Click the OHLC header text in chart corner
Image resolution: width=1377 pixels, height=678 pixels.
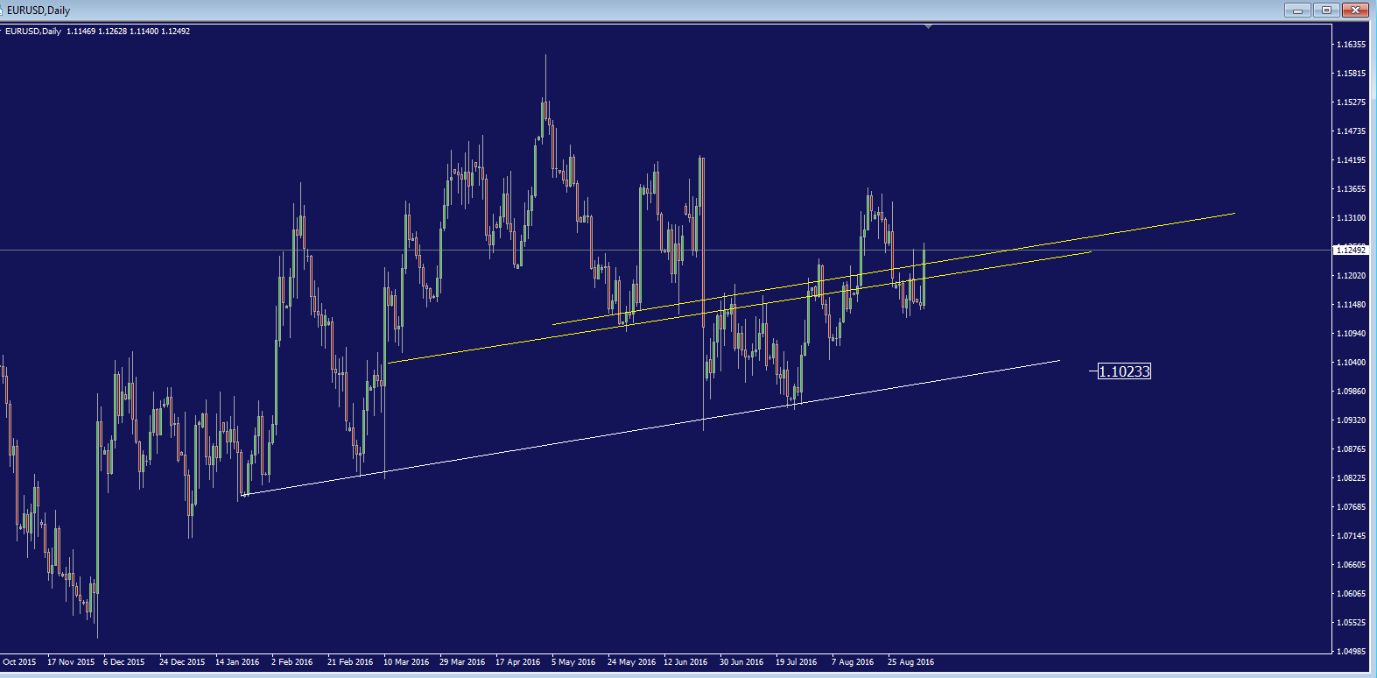tap(128, 32)
